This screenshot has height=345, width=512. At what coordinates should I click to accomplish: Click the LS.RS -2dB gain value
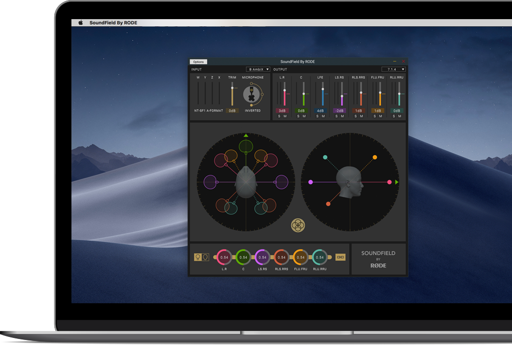(339, 111)
